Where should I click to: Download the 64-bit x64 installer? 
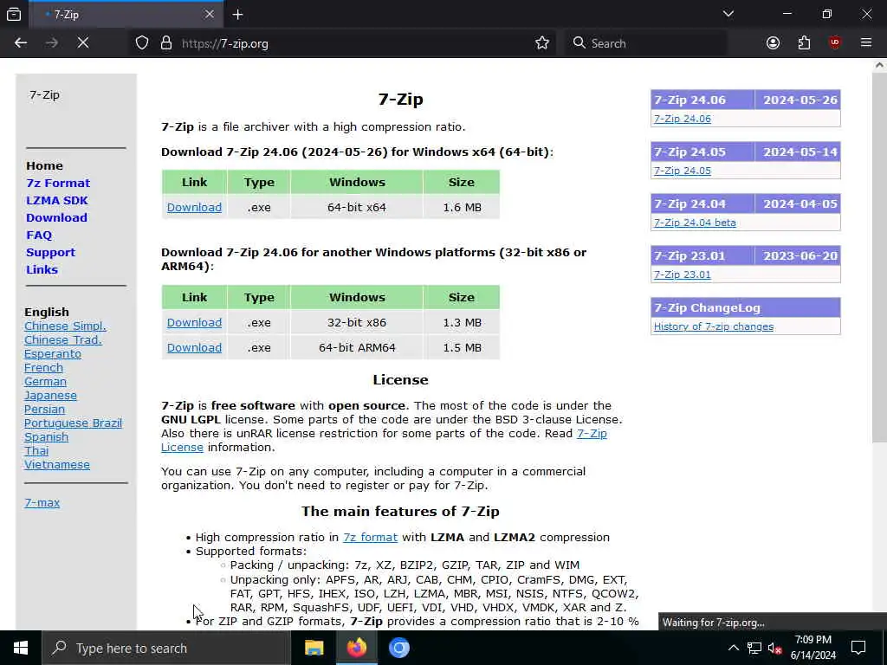tap(194, 208)
